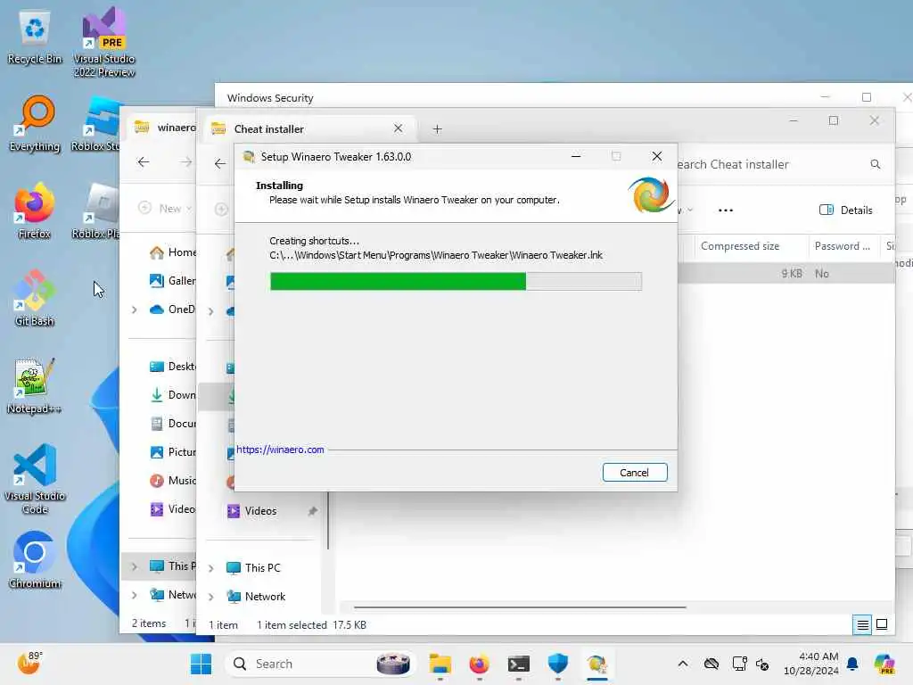Open the See more ellipsis menu
Image resolution: width=913 pixels, height=685 pixels.
click(x=726, y=210)
